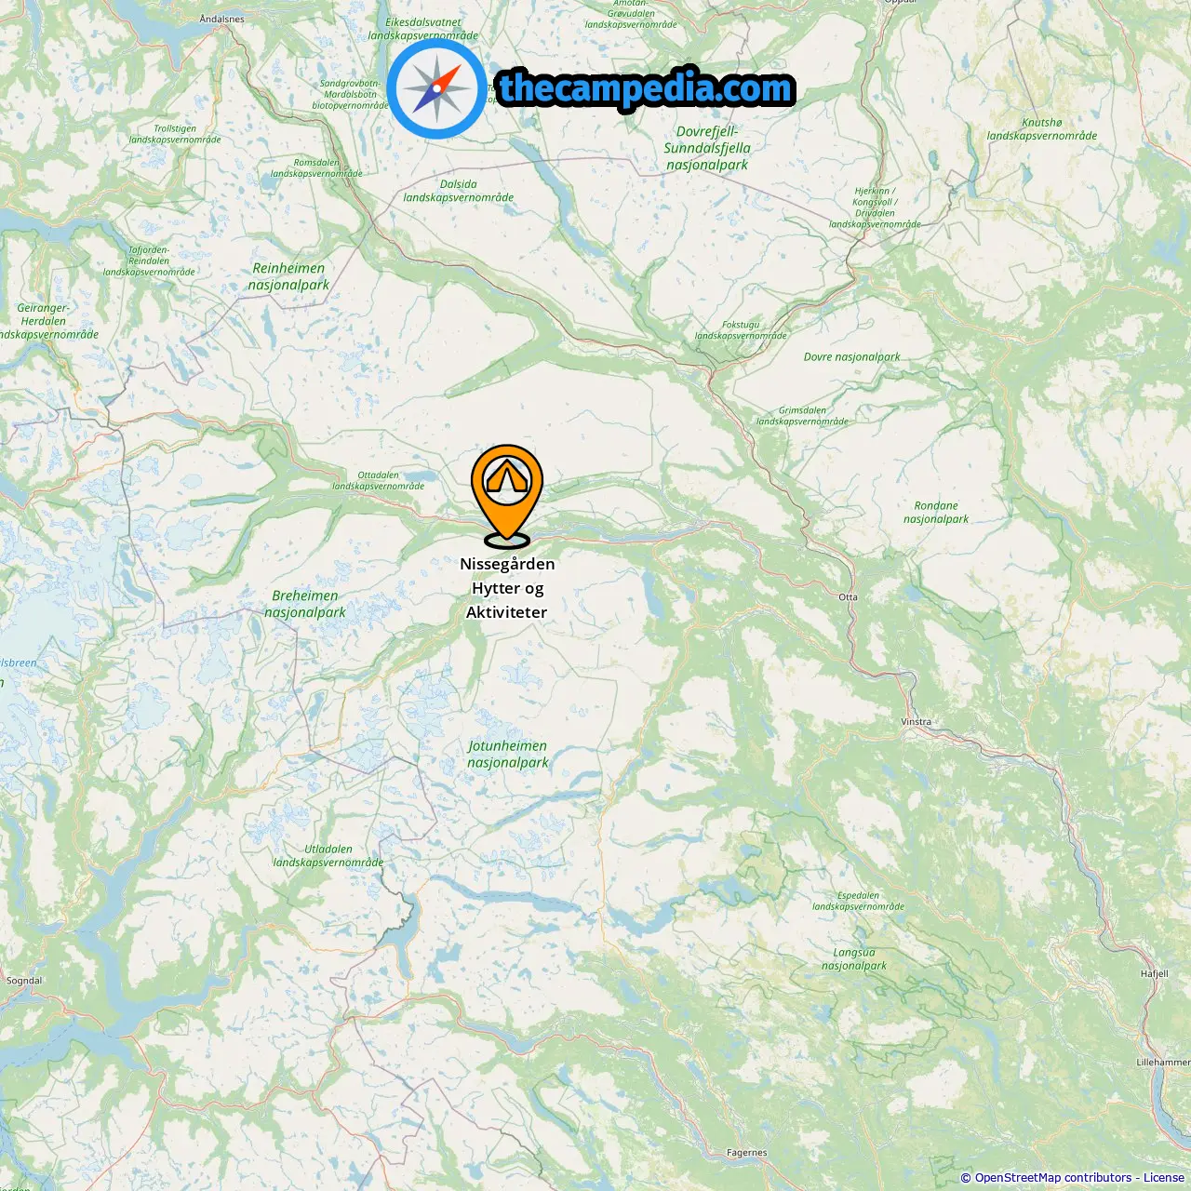Click the Dovre nasjonalpark label
The width and height of the screenshot is (1191, 1191).
[x=852, y=356]
